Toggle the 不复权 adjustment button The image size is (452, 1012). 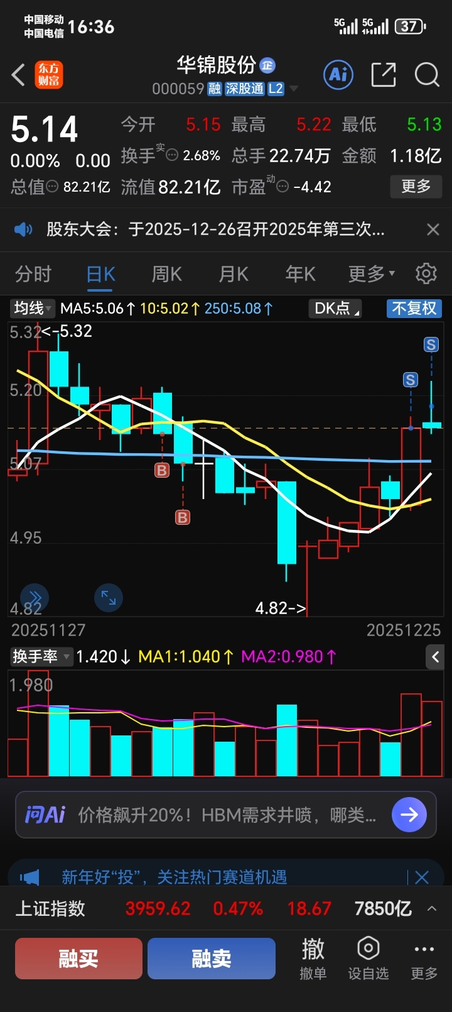(414, 308)
